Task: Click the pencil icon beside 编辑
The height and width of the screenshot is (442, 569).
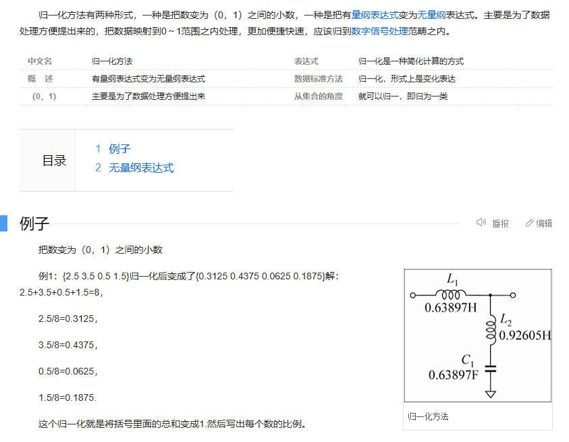Action: click(529, 223)
